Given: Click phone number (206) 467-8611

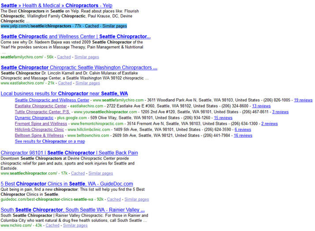Looking at the screenshot, I should (255, 112).
